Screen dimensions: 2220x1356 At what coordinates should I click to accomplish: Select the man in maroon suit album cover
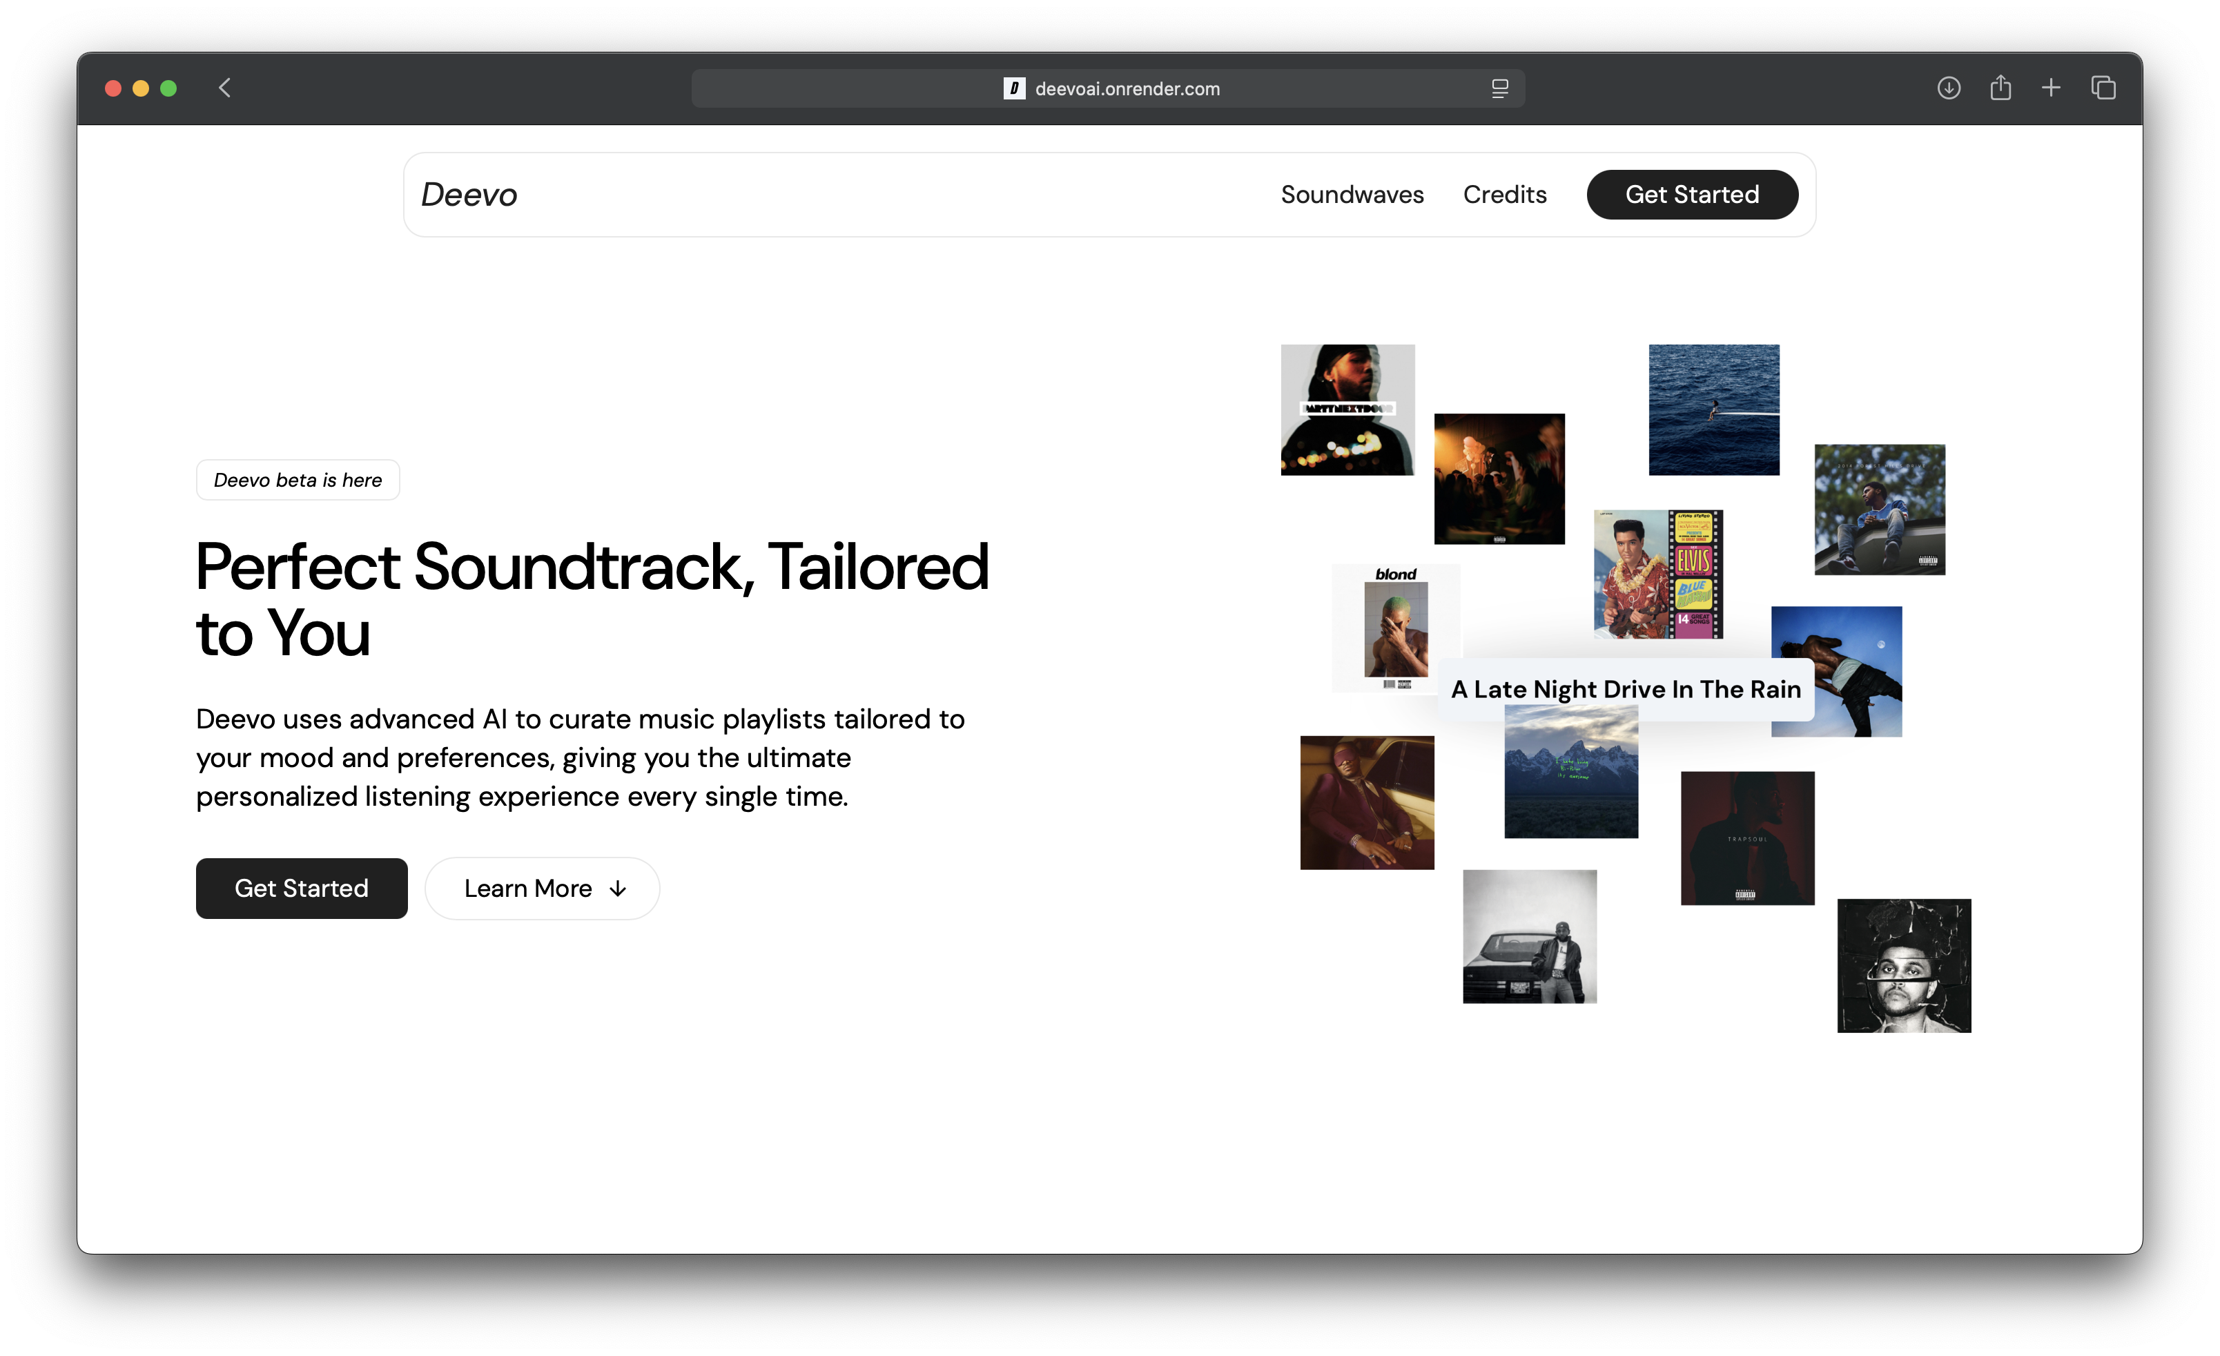1367,803
